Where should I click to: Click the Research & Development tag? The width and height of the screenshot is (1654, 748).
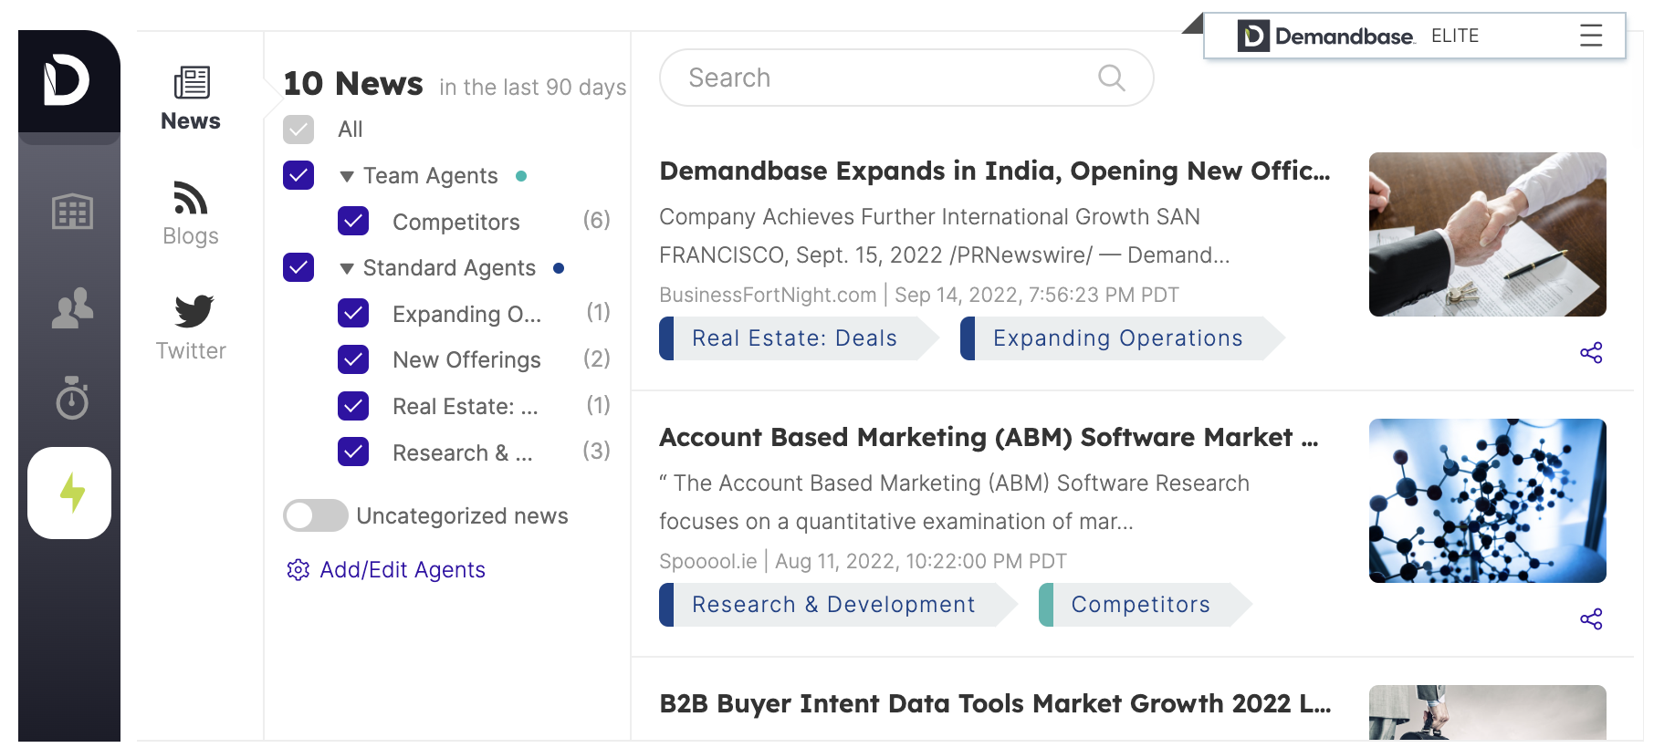point(839,605)
